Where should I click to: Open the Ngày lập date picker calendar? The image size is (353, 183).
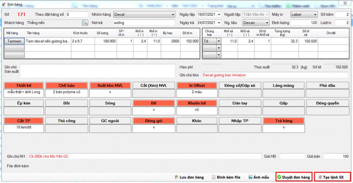217,15
